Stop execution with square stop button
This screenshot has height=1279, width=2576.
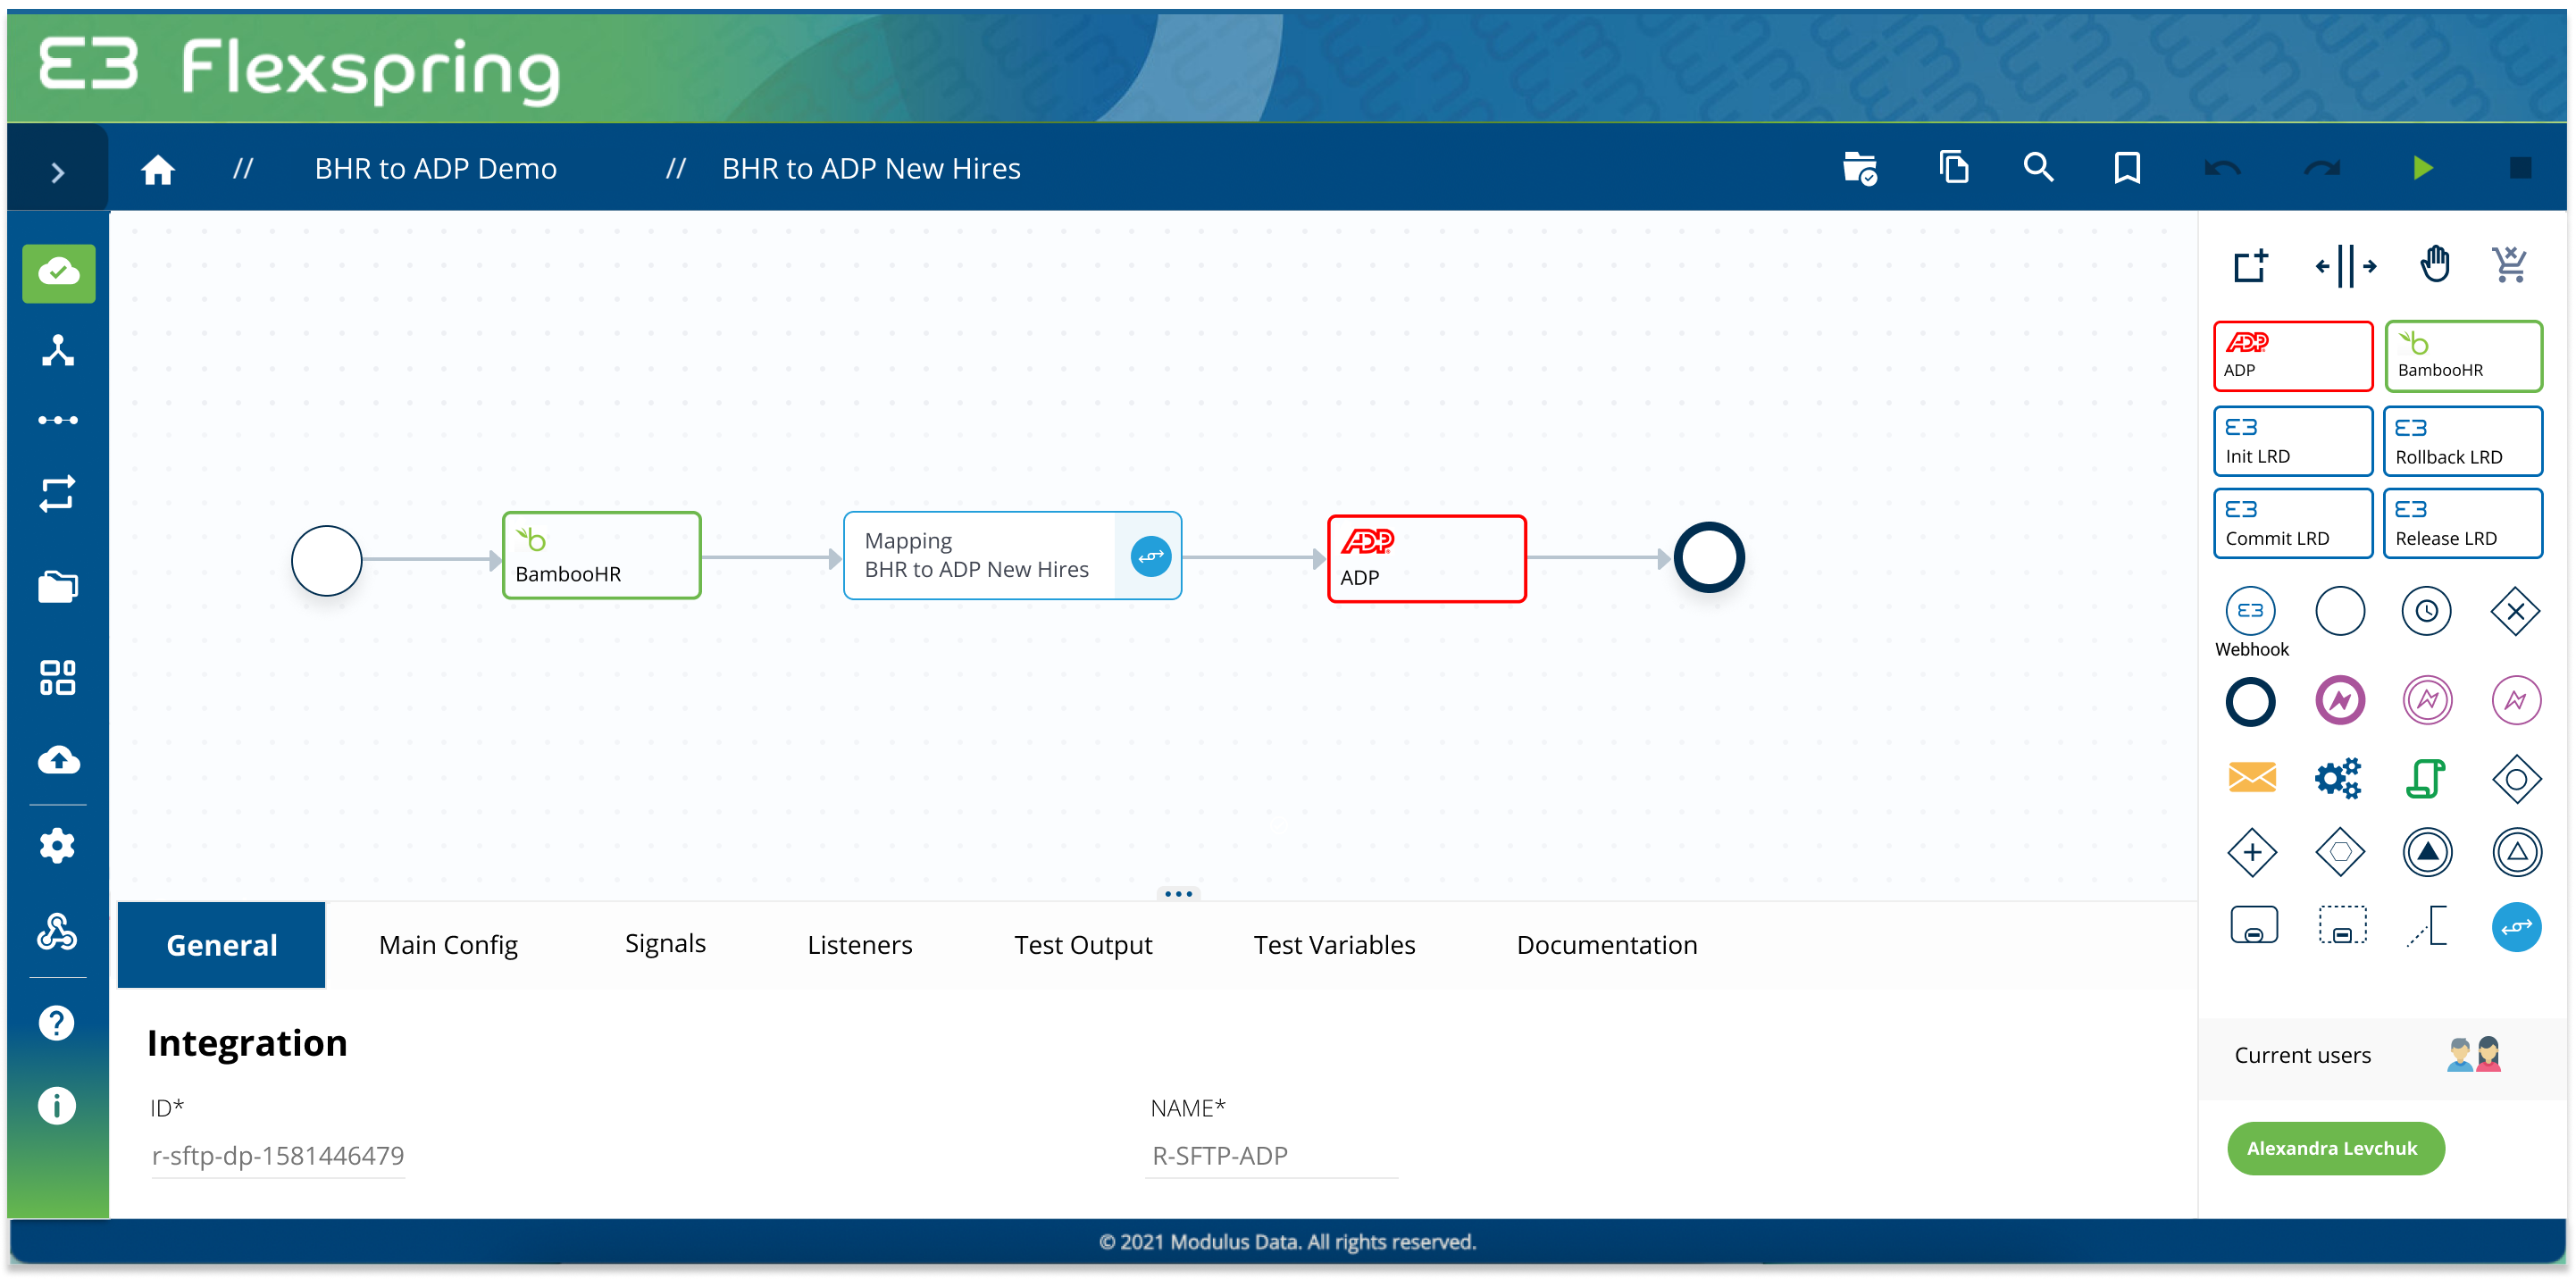2520,168
